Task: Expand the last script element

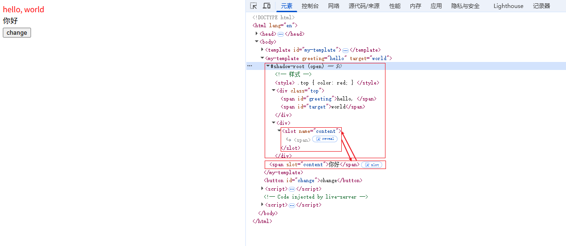Action: point(263,205)
